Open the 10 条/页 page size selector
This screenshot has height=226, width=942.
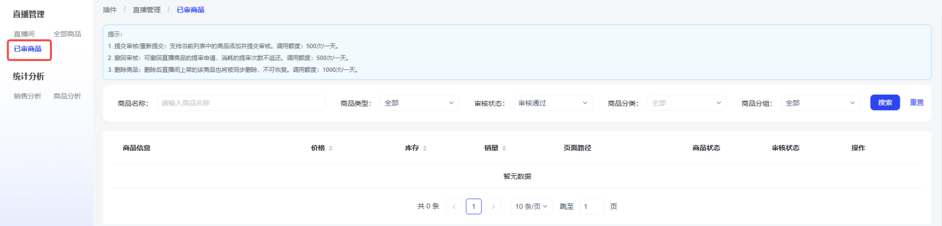(531, 206)
